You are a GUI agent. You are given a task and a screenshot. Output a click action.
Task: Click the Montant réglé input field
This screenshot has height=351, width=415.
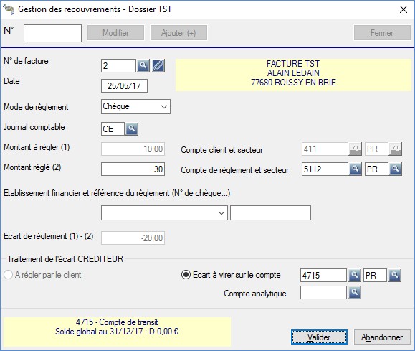coord(133,169)
